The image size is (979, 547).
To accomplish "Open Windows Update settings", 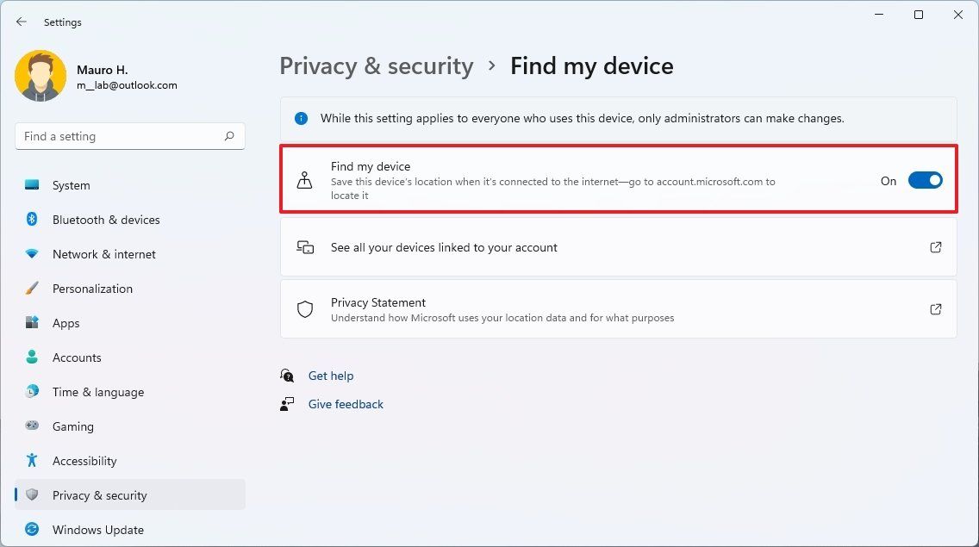I will tap(97, 529).
